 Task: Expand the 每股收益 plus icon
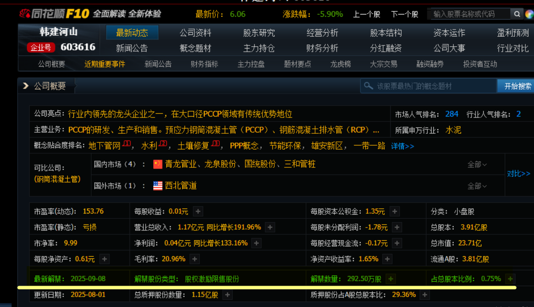tap(198, 211)
